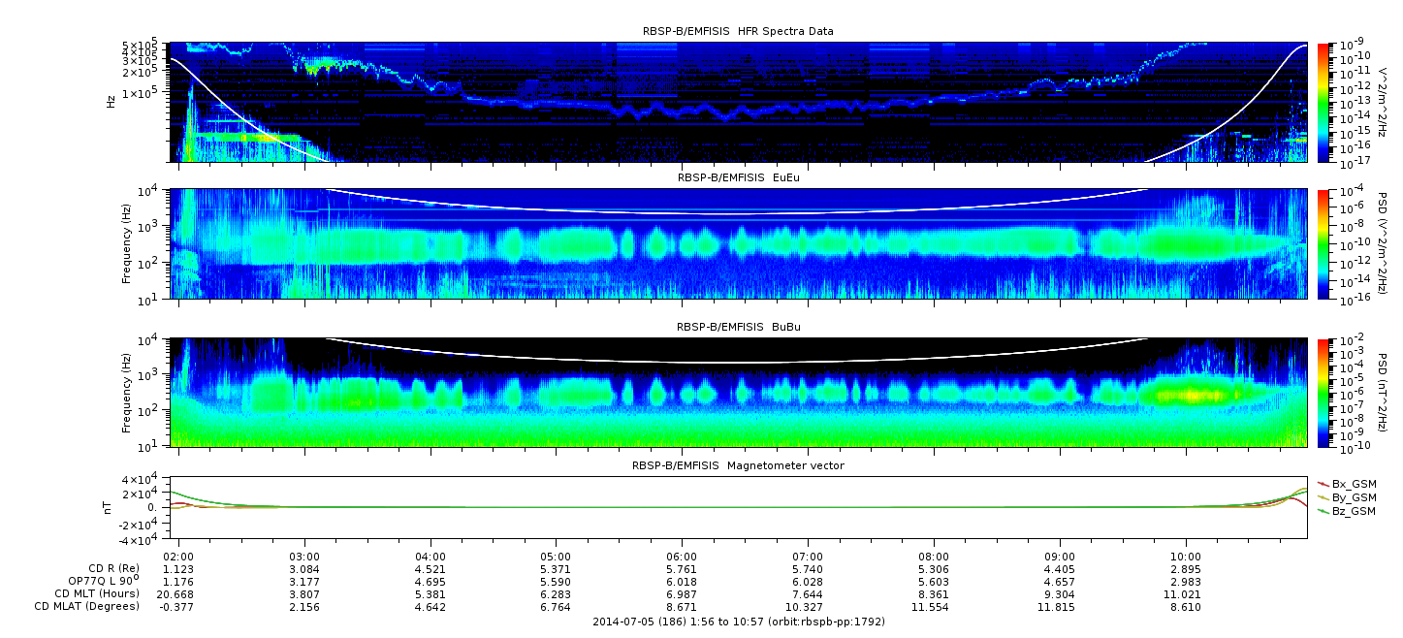Click the 03:00 time axis label
1403x638 pixels.
click(304, 555)
